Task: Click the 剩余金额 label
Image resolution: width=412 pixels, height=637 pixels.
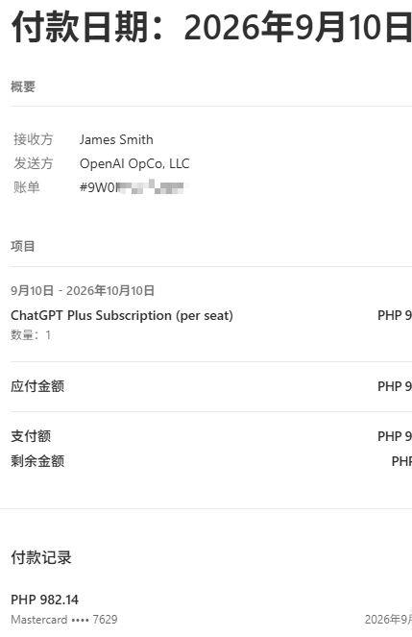Action: click(x=37, y=461)
